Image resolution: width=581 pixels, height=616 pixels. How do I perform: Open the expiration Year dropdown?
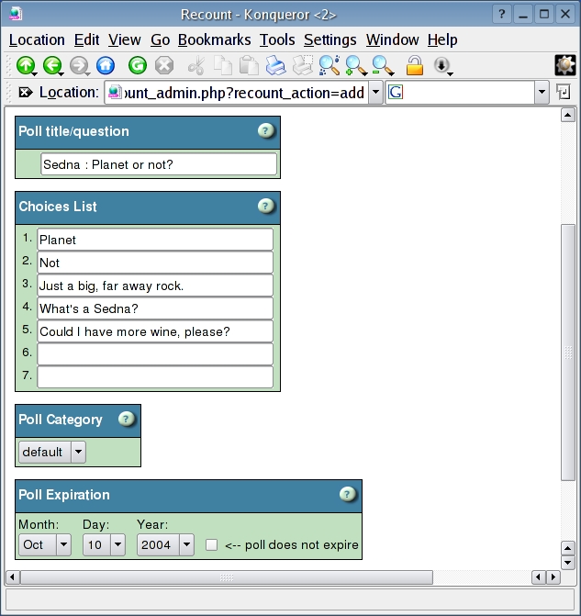166,544
